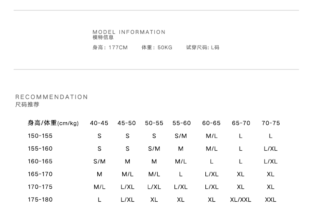Click the MODEL INFORMATION heading
This screenshot has width=313, height=218.
(129, 32)
